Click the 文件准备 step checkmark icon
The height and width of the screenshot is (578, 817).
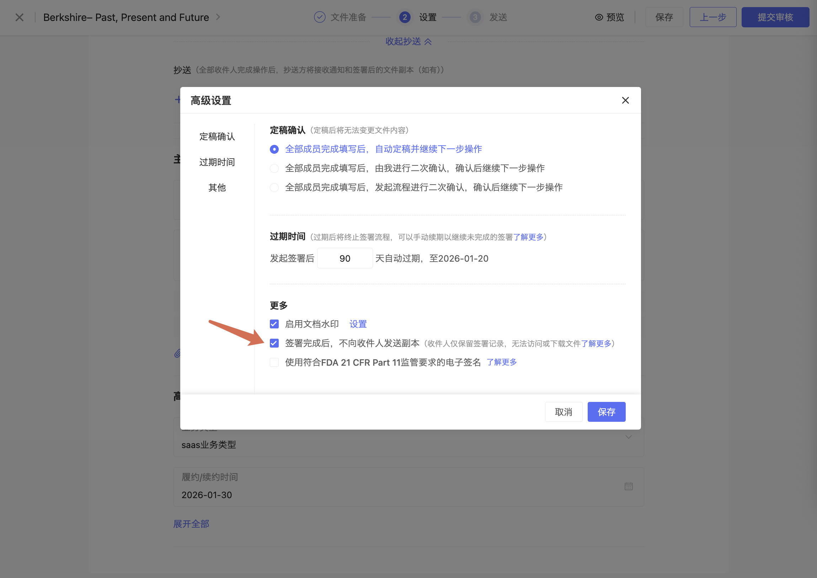[x=319, y=17]
